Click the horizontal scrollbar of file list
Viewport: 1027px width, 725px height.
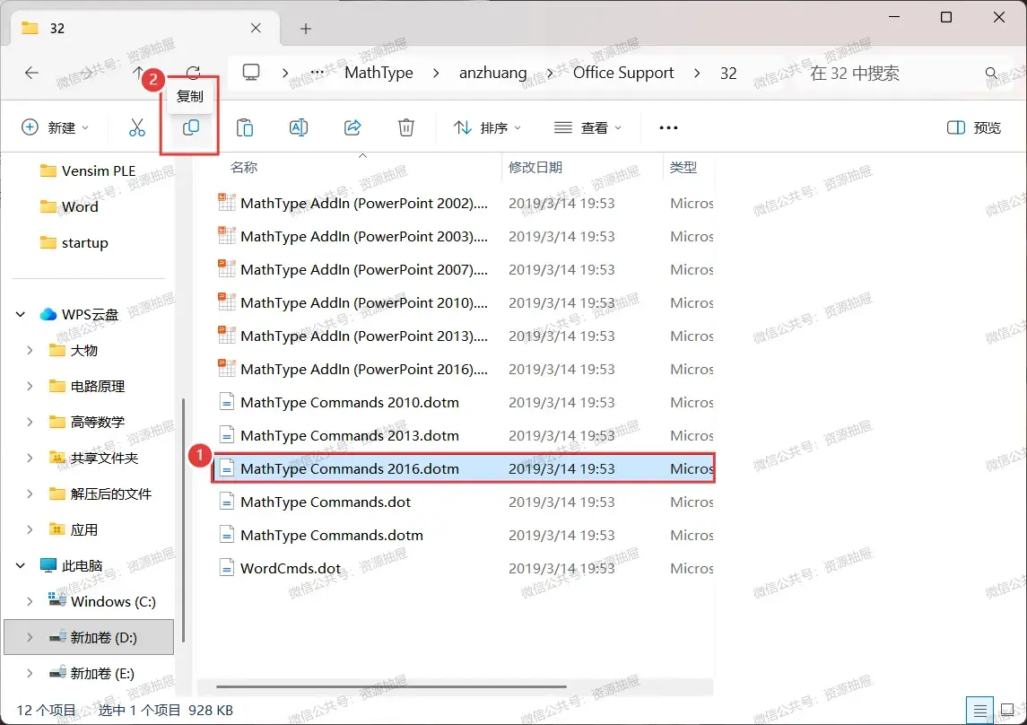391,687
